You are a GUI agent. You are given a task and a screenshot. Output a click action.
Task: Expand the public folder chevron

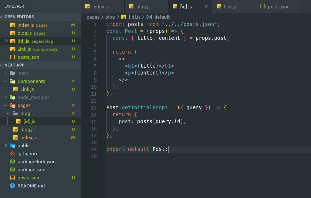point(5,145)
